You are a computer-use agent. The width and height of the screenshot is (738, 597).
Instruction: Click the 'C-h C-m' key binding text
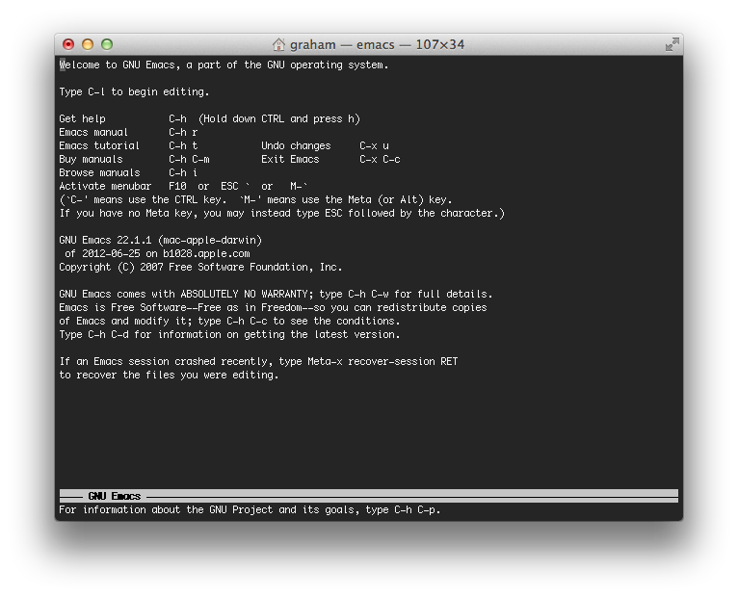189,159
